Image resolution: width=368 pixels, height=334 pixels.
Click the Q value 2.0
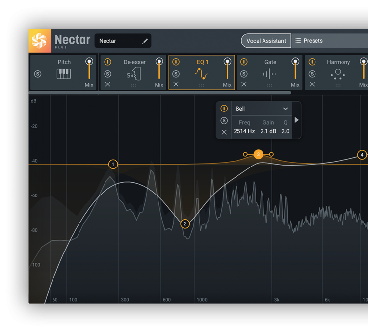coord(285,131)
